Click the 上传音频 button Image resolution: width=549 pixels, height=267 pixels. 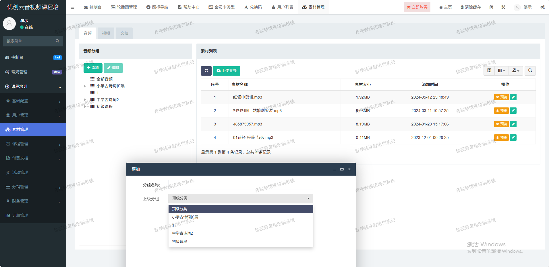[x=226, y=71]
